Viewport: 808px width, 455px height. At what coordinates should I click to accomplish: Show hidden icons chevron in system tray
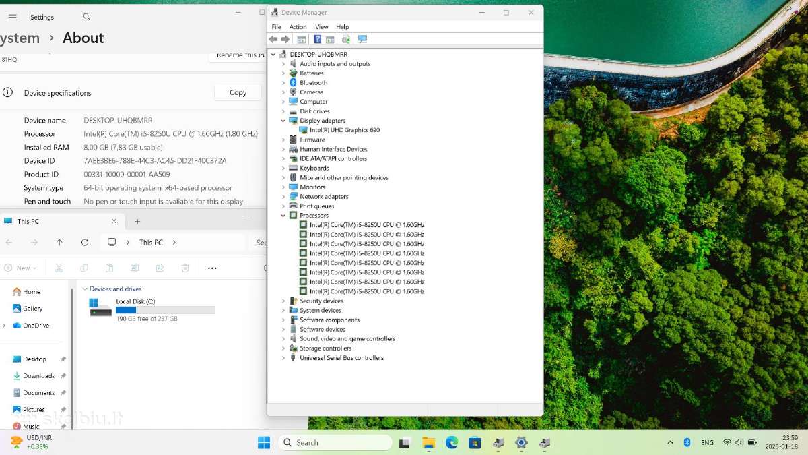tap(670, 442)
